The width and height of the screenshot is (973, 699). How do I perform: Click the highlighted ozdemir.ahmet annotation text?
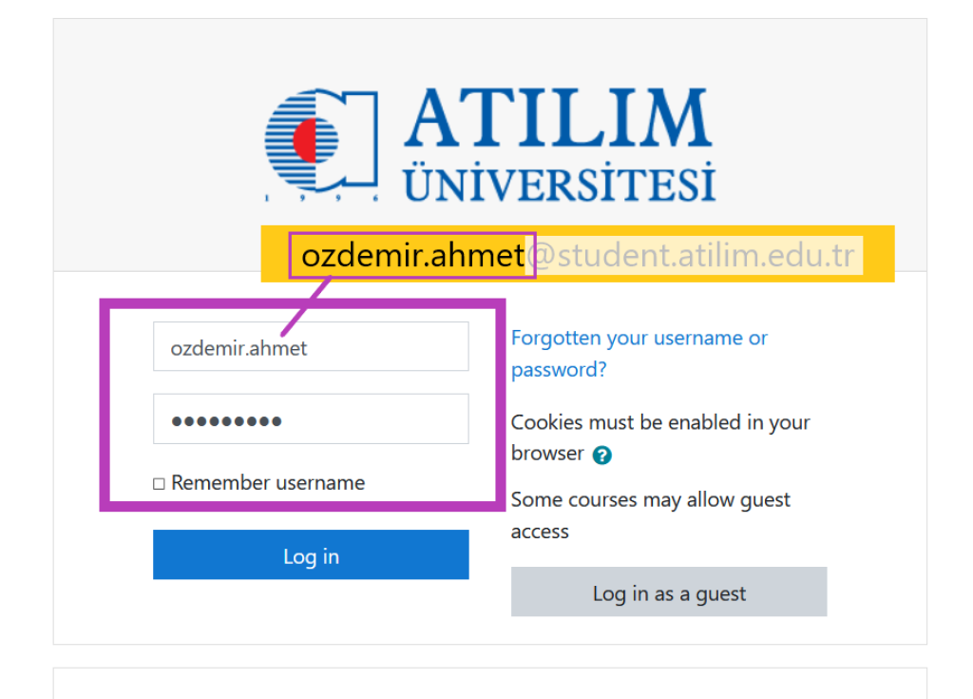pos(412,255)
